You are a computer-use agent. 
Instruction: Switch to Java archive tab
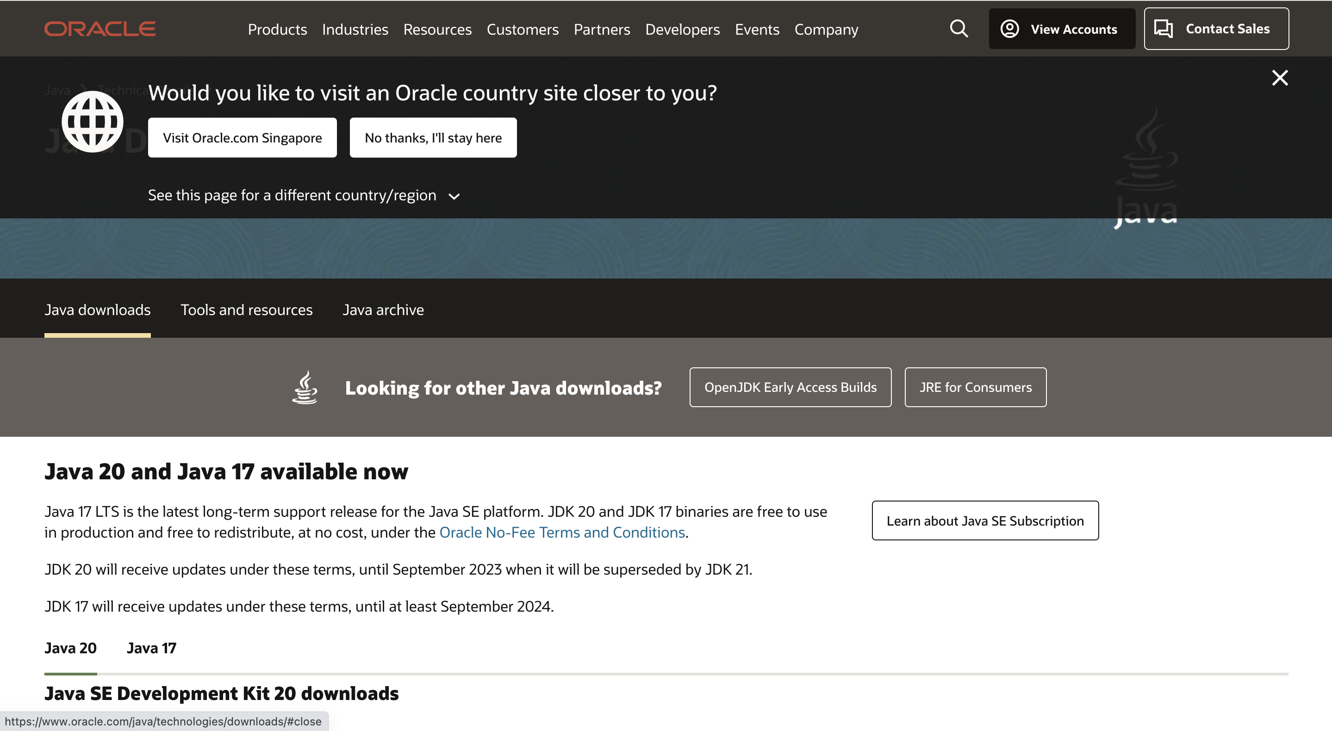click(x=383, y=310)
